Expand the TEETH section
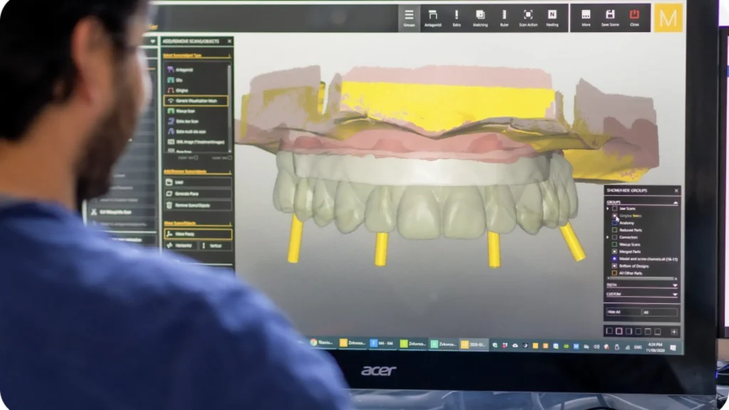 coord(674,285)
